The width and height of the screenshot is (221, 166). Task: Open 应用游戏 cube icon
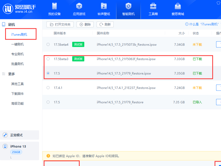(79, 6)
